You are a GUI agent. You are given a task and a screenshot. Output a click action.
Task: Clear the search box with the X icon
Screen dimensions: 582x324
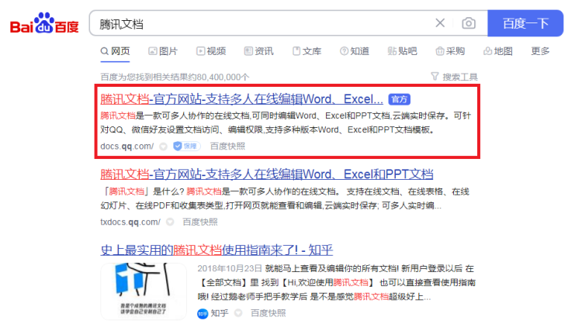coord(440,23)
